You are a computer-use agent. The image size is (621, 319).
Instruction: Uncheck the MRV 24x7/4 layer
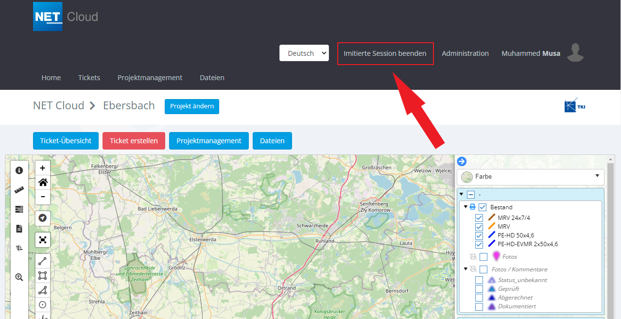click(x=479, y=218)
